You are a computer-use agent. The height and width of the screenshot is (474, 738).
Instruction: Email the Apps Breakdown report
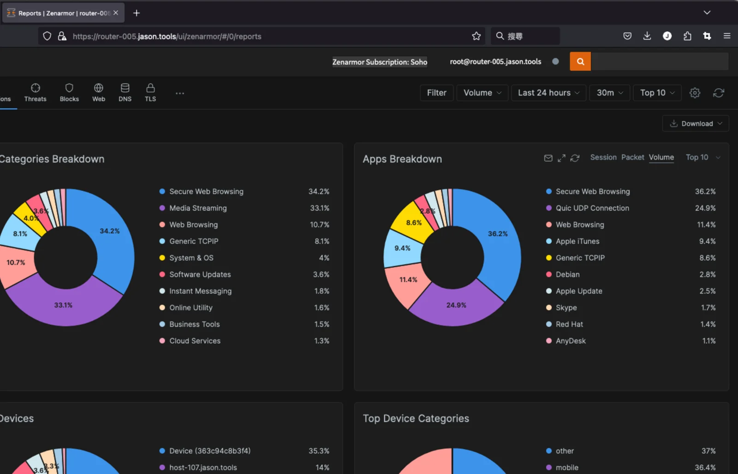548,158
